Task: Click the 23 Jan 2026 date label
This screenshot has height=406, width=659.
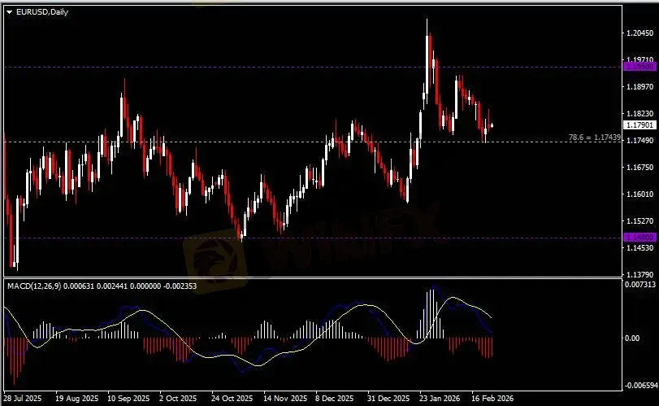Action: [x=440, y=398]
